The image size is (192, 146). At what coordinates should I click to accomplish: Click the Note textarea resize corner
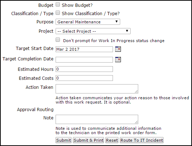pos(136,122)
